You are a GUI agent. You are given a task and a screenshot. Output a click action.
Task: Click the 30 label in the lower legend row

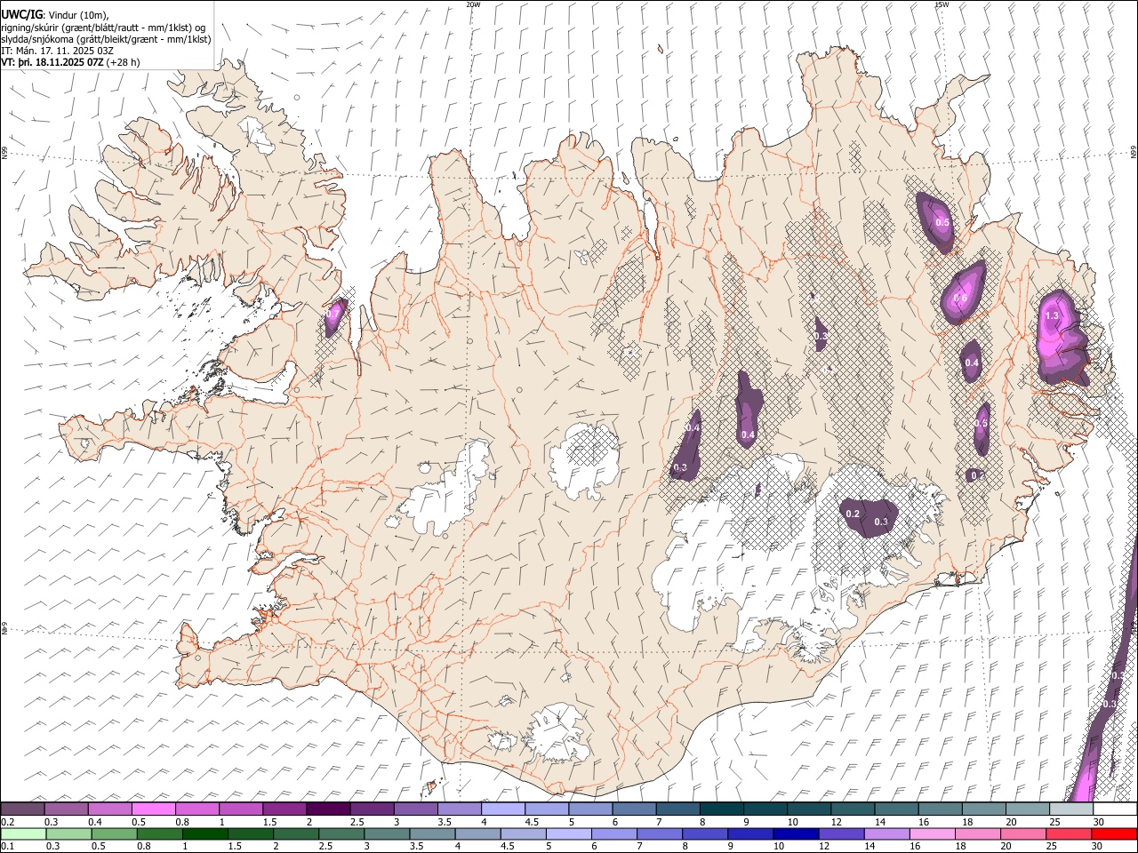pyautogui.click(x=1099, y=846)
